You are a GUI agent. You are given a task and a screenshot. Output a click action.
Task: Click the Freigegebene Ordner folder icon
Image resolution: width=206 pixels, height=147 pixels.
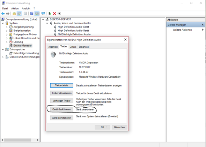[x=11, y=34]
